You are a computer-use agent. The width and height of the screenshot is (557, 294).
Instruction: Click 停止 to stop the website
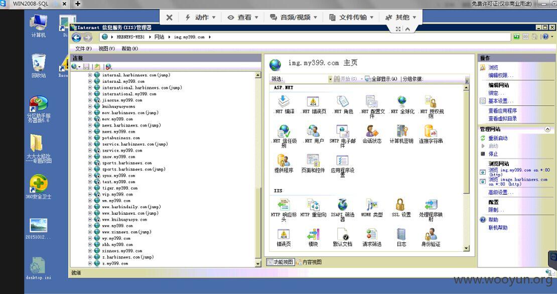click(x=493, y=154)
